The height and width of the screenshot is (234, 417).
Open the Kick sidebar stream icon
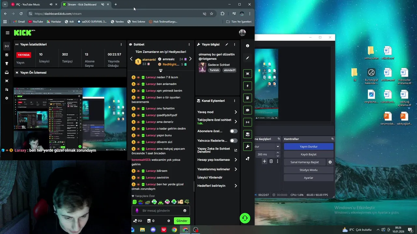point(7,46)
